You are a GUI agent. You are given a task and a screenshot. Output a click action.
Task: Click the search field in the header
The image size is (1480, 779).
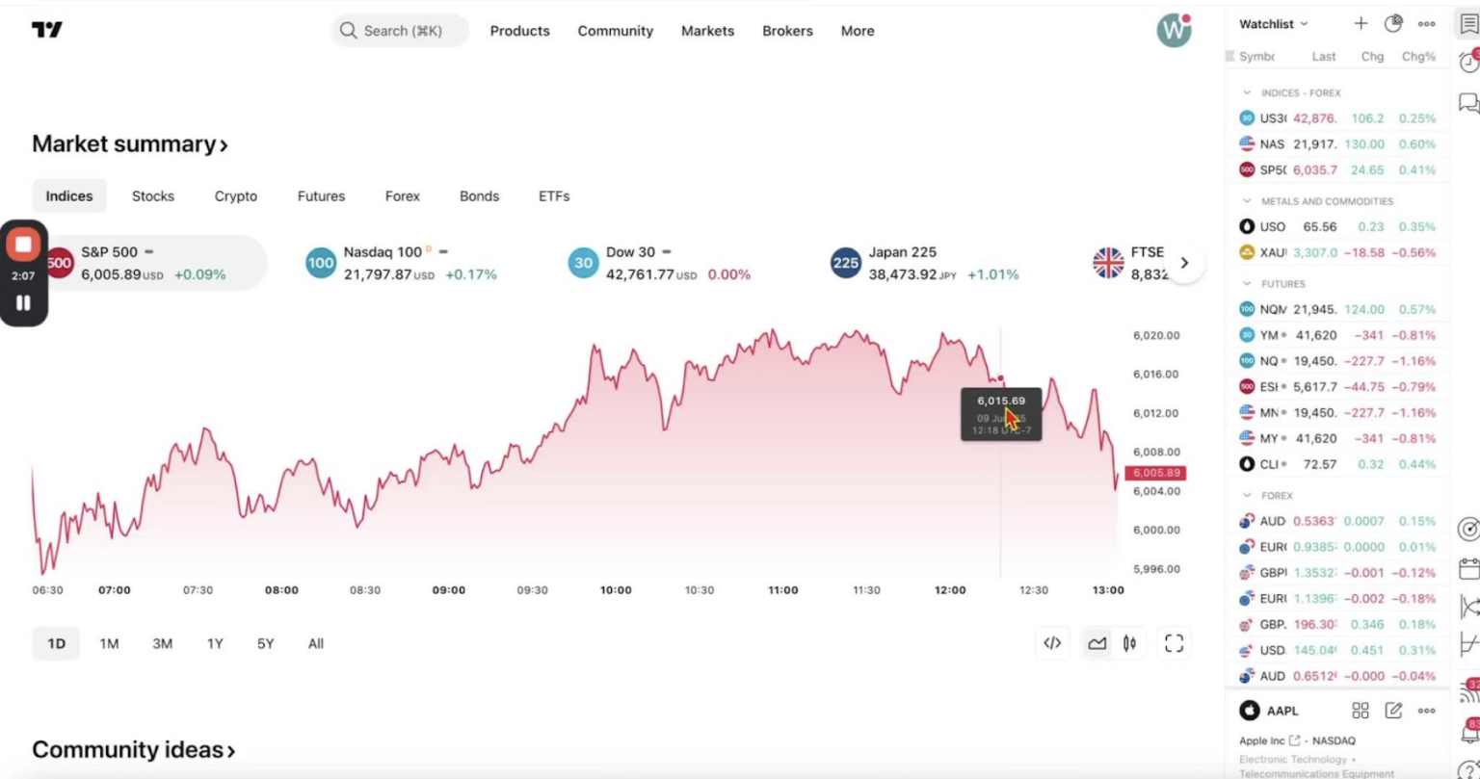(x=400, y=30)
